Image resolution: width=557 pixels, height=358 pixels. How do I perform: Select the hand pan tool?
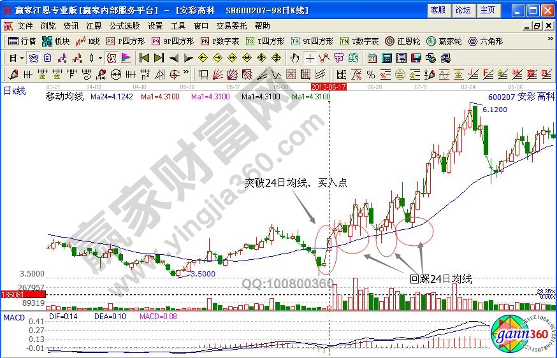294,58
